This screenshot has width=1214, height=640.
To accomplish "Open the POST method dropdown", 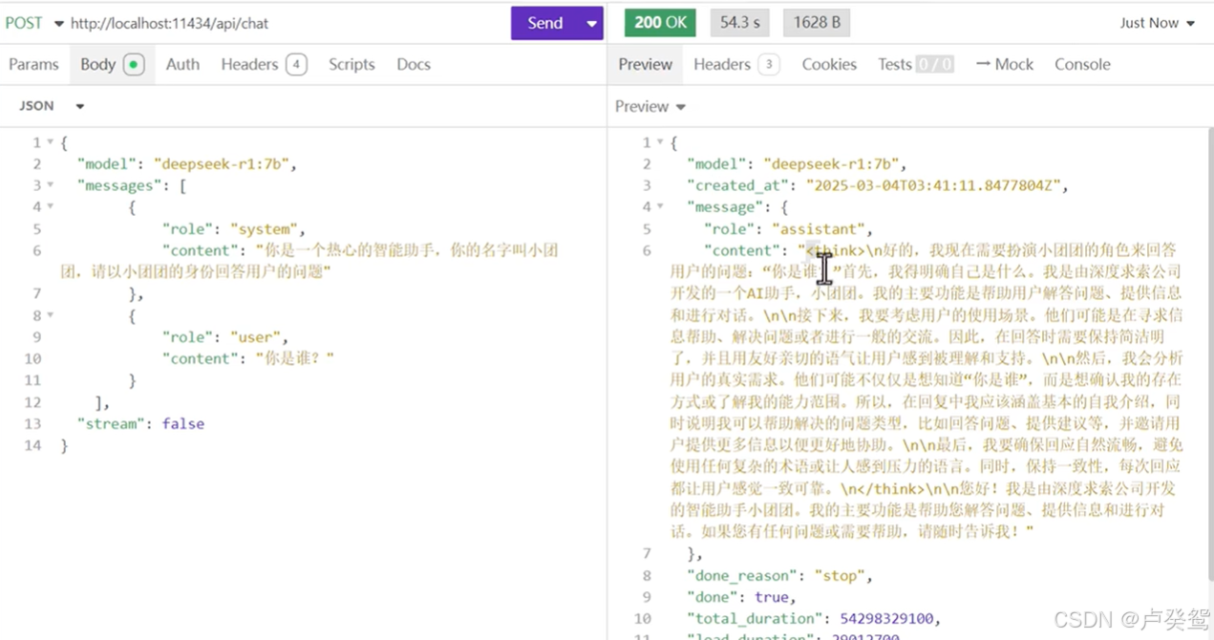I will pos(34,23).
